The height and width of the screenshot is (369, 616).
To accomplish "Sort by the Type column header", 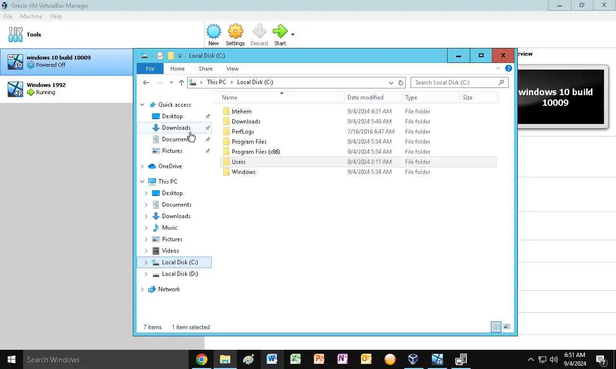I will tap(431, 98).
